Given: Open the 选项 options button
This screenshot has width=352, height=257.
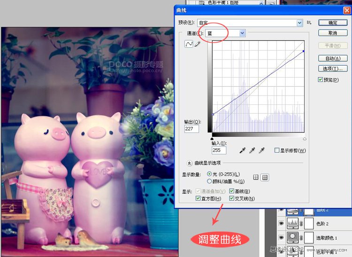Looking at the screenshot, I should pos(333,68).
